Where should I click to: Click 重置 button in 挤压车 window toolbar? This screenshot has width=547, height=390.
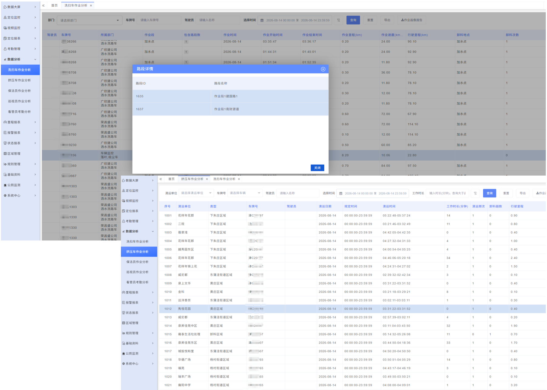coord(506,193)
